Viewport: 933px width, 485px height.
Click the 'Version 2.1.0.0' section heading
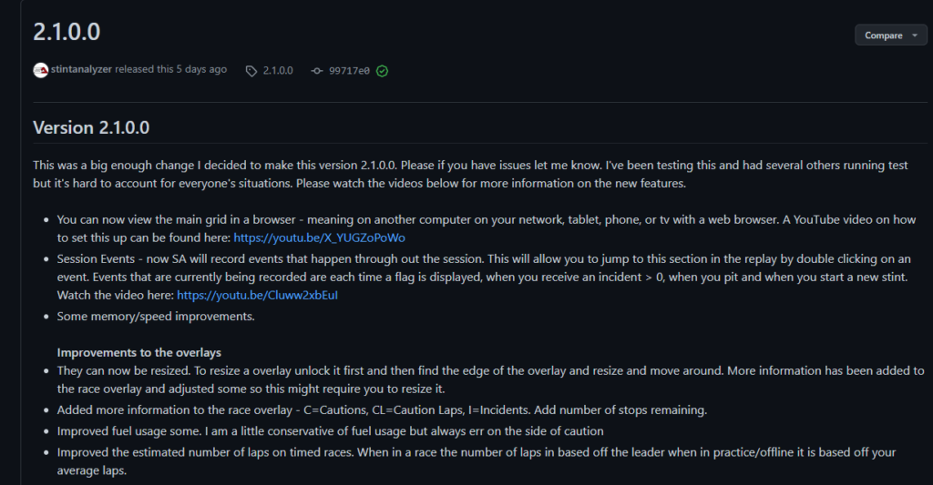[91, 127]
